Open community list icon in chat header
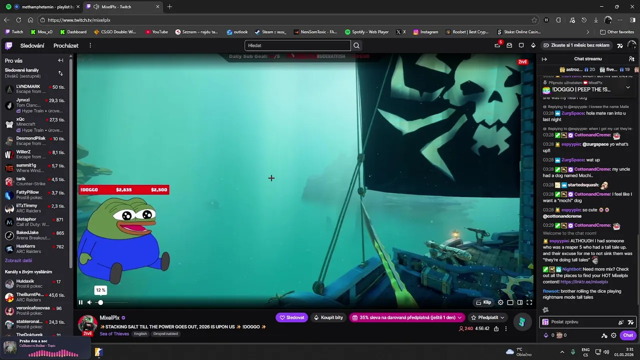640x360 pixels. point(631,59)
